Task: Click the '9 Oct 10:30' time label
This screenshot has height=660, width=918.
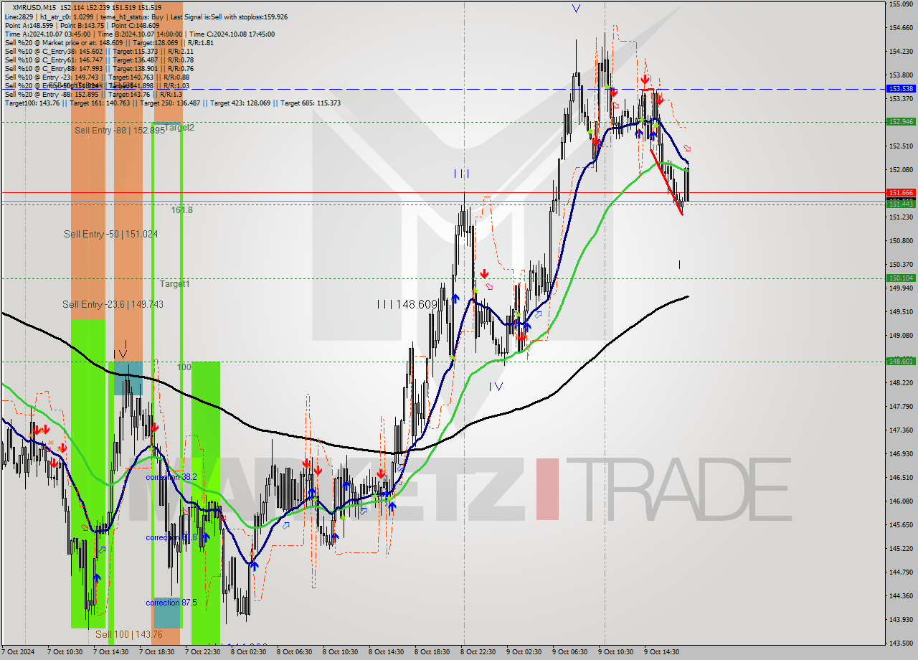Action: click(x=615, y=652)
